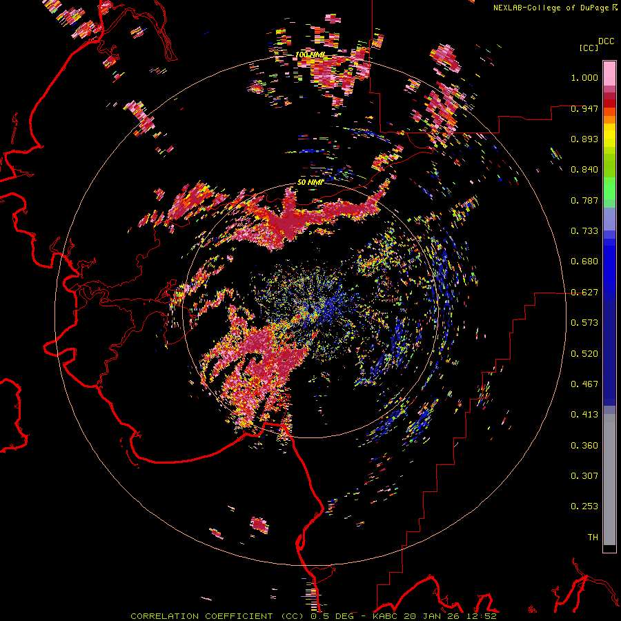
Task: Click the 100 NMI range ring label
Action: (x=310, y=55)
